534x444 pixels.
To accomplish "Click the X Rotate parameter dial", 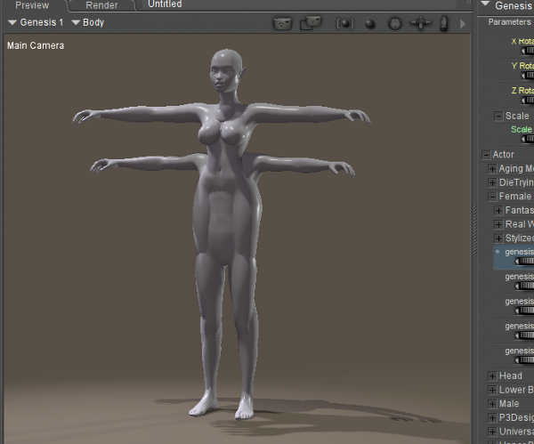I will point(527,51).
